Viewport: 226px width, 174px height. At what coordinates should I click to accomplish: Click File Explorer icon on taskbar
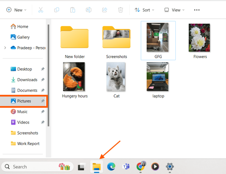[x=97, y=167]
